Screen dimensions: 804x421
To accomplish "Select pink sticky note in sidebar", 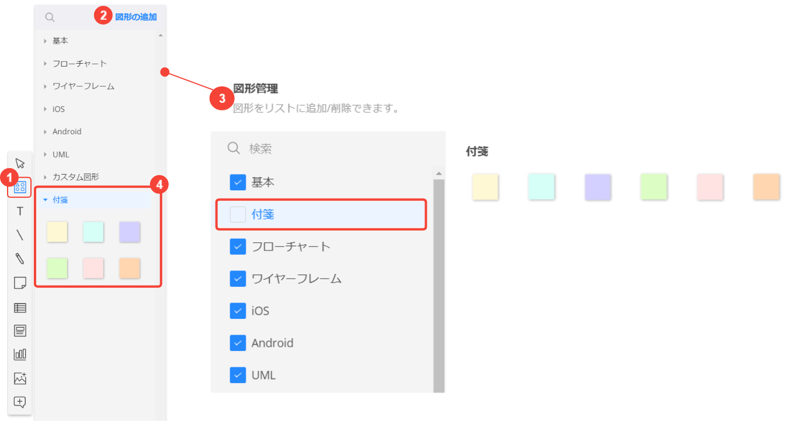I will click(x=93, y=268).
